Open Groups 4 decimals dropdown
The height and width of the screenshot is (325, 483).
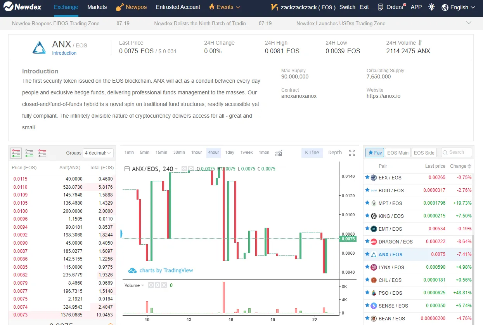point(99,153)
